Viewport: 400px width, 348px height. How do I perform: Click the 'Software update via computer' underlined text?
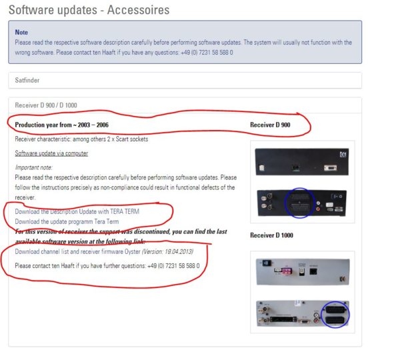click(x=51, y=153)
